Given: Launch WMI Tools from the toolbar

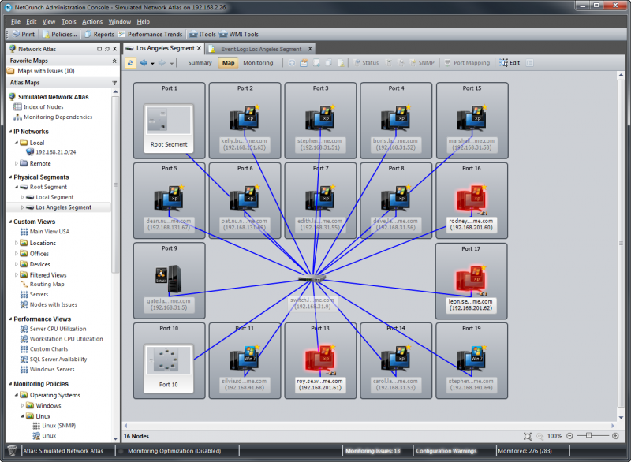Looking at the screenshot, I should (x=239, y=34).
